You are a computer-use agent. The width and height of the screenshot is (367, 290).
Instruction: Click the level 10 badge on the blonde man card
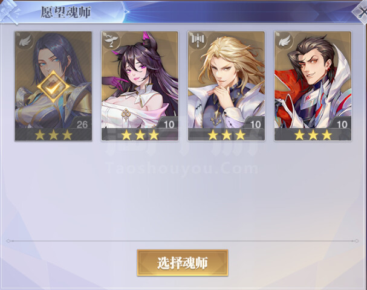tap(255, 124)
